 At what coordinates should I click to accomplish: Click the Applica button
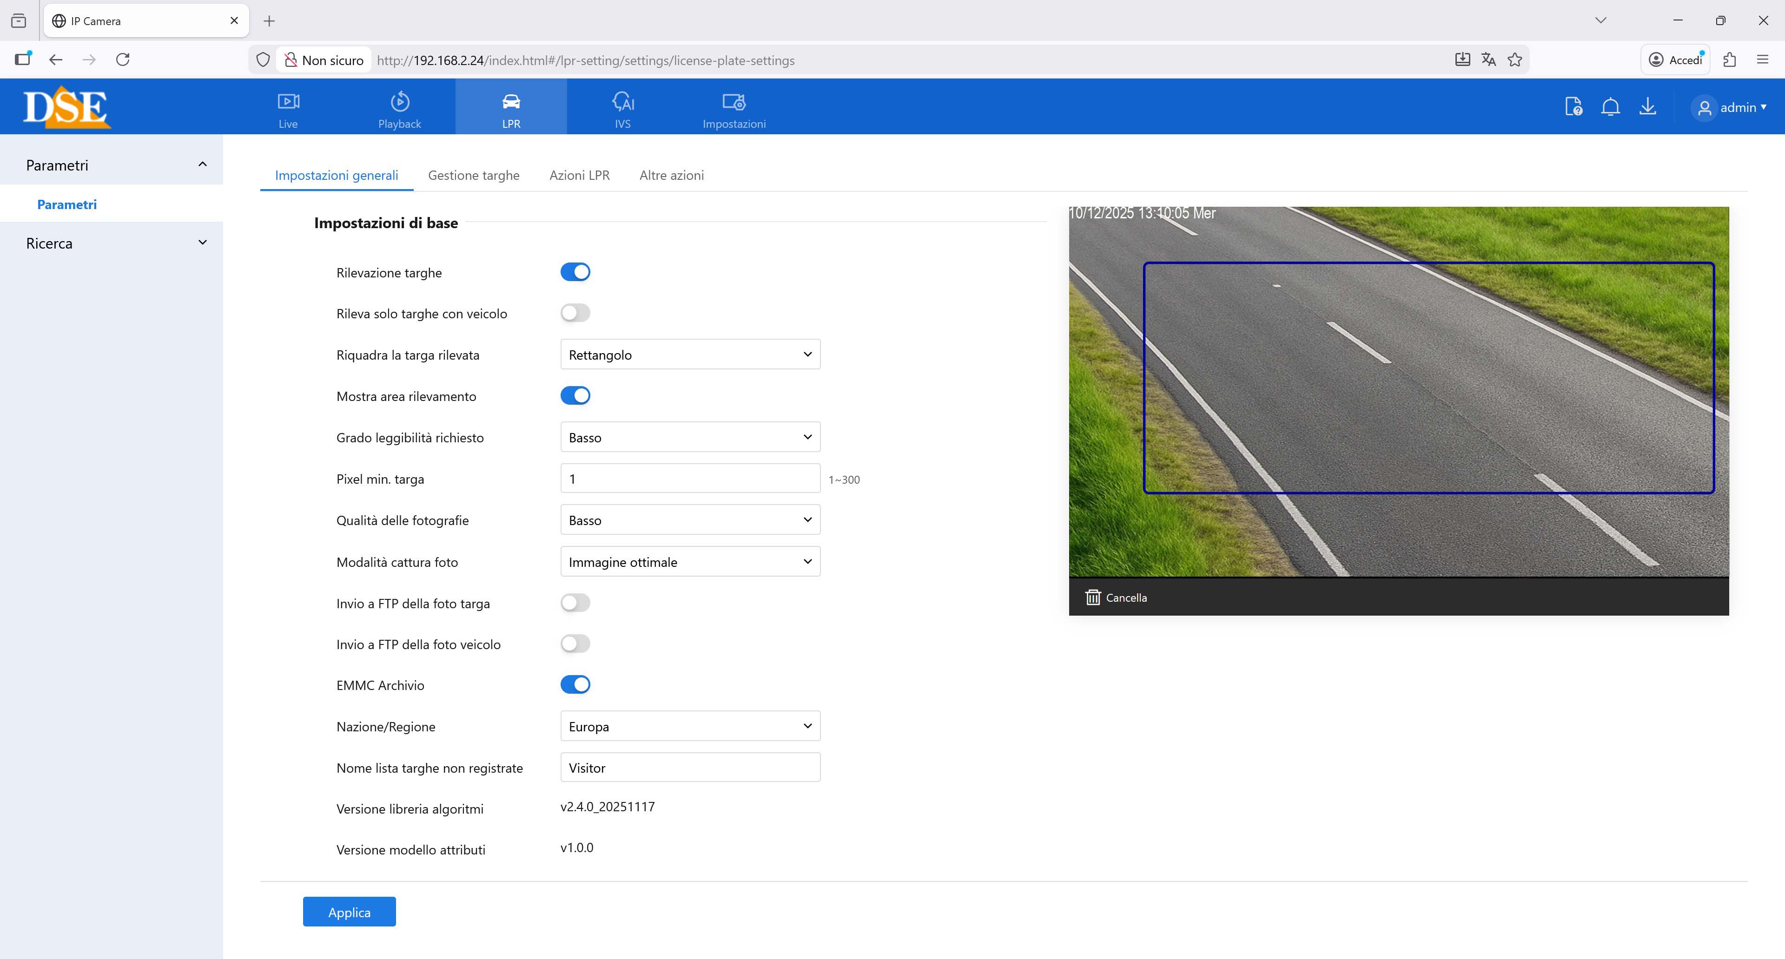[x=349, y=912]
